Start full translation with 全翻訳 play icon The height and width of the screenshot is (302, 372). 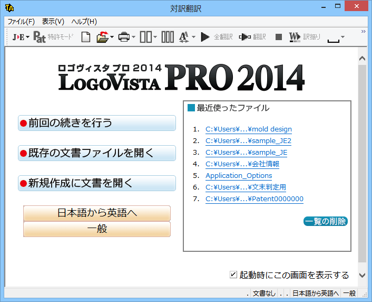pyautogui.click(x=205, y=37)
